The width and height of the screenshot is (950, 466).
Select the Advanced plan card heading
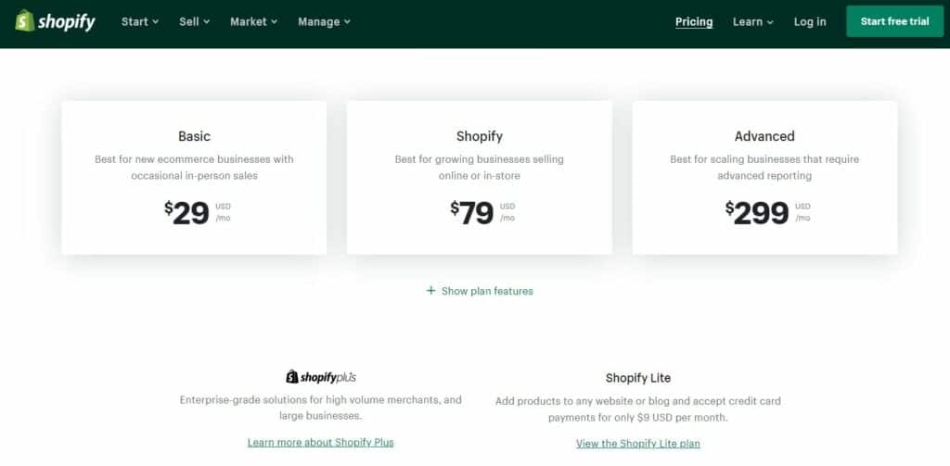764,136
